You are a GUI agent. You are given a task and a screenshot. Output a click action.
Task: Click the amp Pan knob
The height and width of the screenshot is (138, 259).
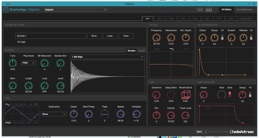coord(156,115)
